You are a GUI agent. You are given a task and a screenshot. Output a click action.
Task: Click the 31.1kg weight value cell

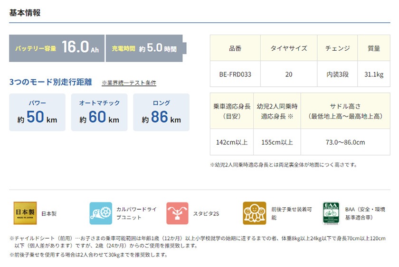coord(374,74)
